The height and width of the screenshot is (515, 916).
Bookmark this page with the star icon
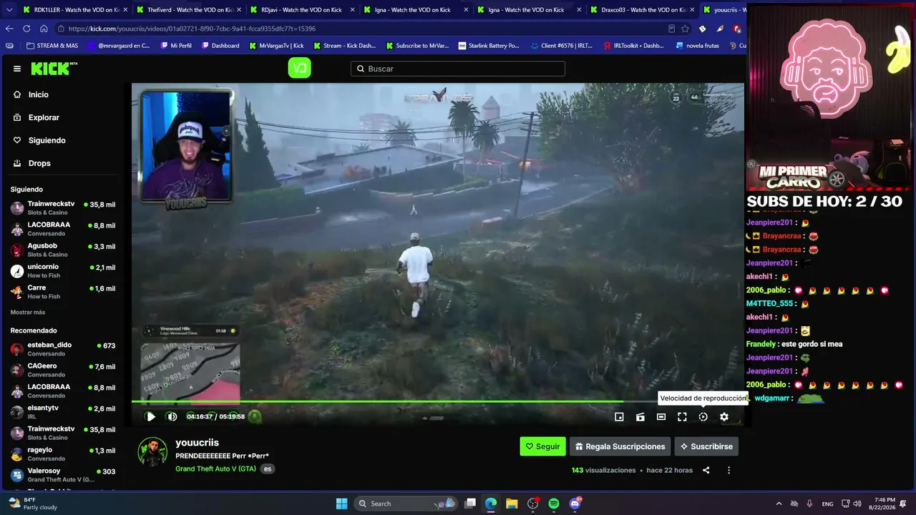[x=685, y=29]
